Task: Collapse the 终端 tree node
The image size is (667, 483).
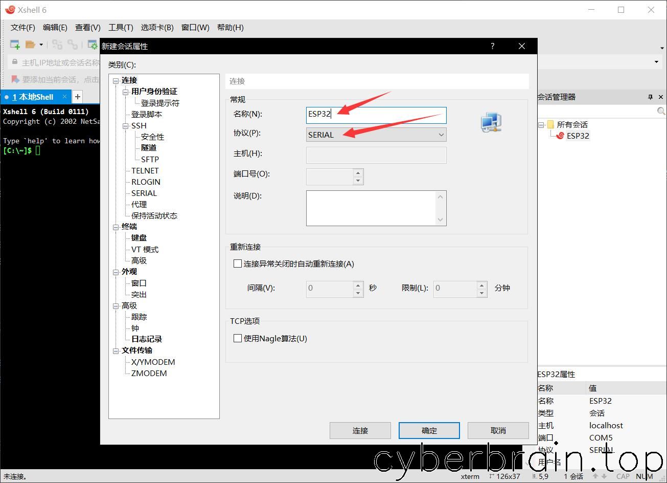Action: (x=116, y=227)
